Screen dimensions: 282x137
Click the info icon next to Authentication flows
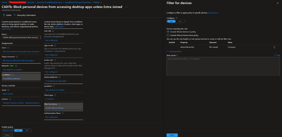point(63,113)
